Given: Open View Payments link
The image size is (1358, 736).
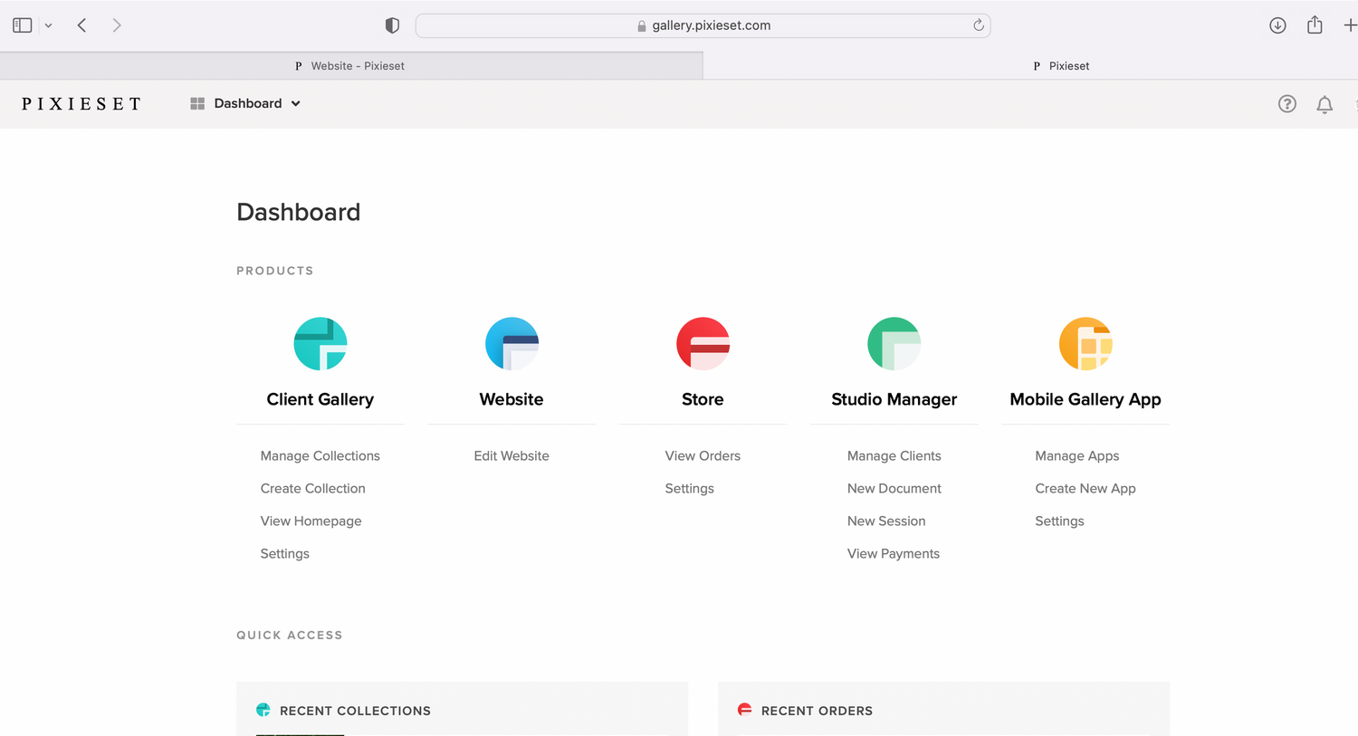Looking at the screenshot, I should [x=894, y=554].
